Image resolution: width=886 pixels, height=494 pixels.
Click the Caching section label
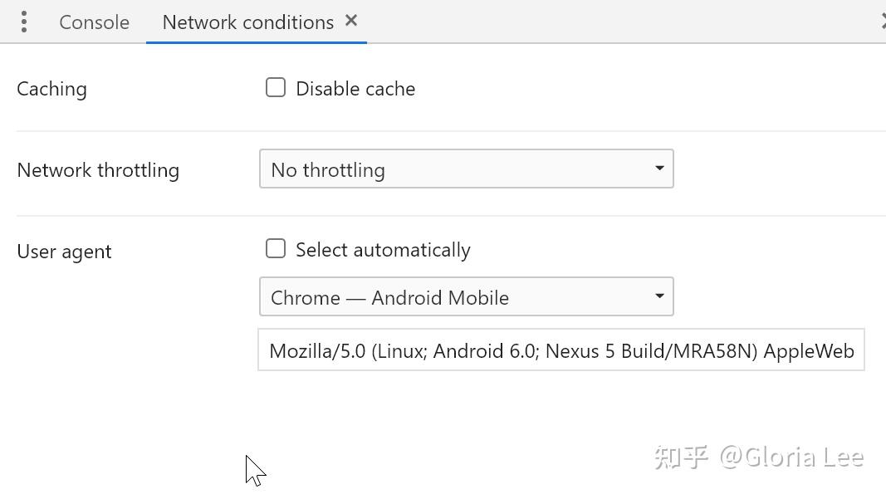coord(51,89)
